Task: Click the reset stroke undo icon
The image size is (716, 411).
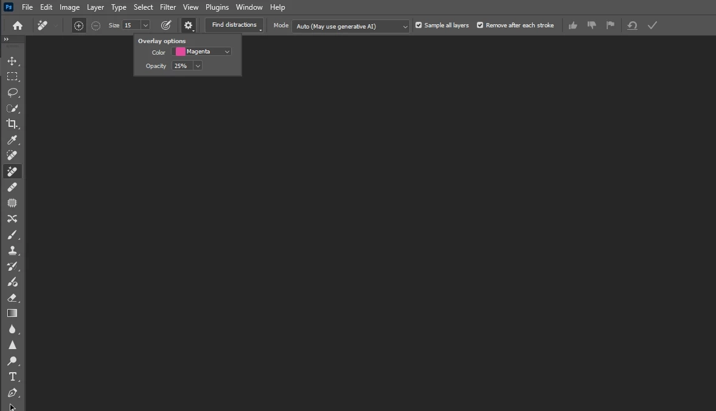Action: (632, 25)
